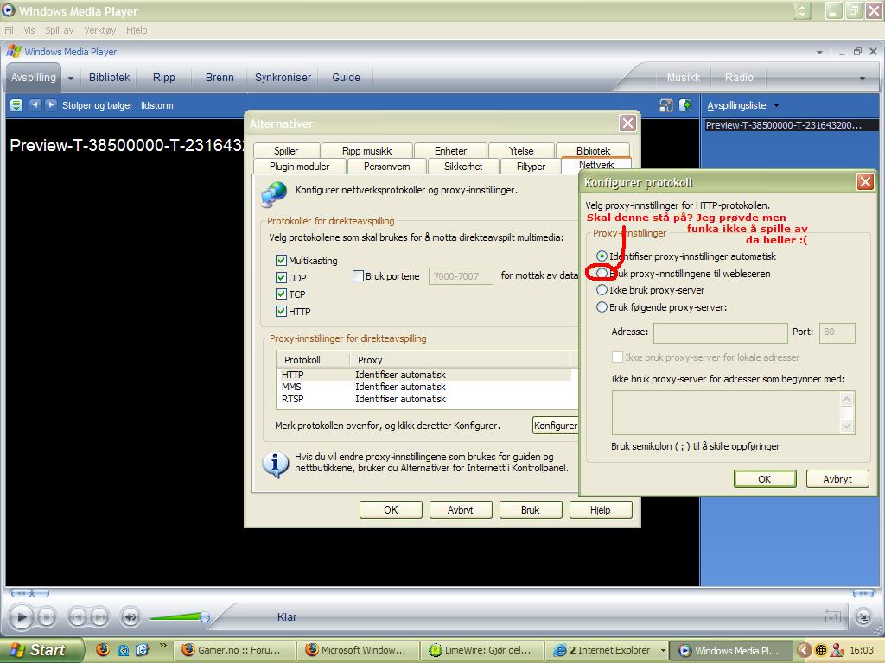Expand the Internet Explorer taskbar group
This screenshot has height=663, width=885.
point(663,651)
